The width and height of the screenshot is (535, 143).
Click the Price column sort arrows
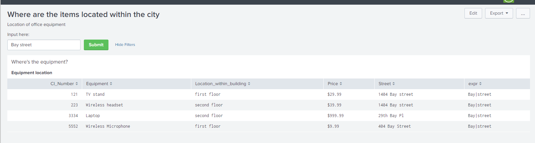click(x=341, y=84)
